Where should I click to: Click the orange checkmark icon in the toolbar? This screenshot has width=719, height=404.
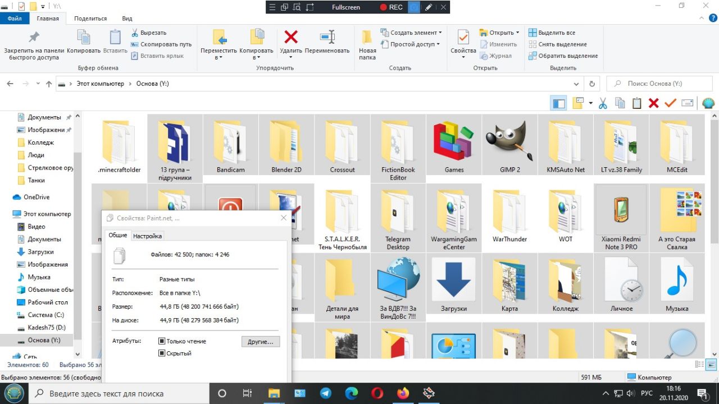(x=670, y=103)
